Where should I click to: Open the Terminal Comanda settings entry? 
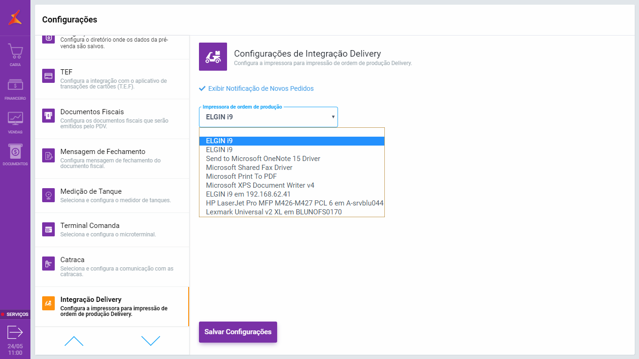tap(112, 230)
